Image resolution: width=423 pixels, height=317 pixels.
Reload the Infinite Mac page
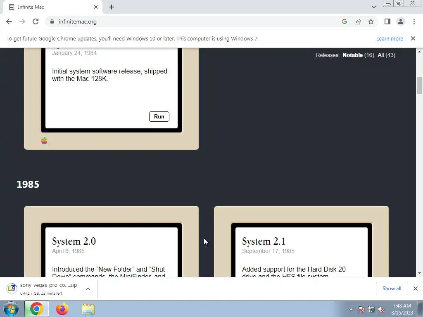coord(36,21)
